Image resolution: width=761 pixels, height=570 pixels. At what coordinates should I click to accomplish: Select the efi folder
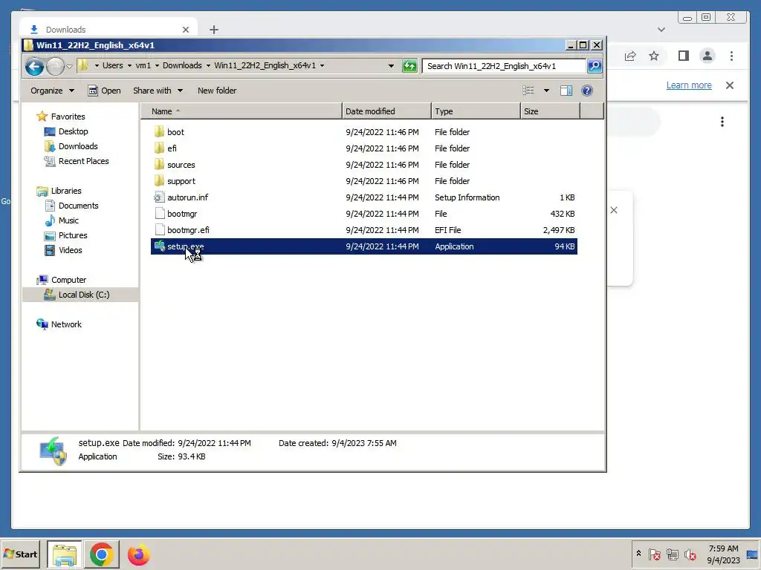(363, 148)
